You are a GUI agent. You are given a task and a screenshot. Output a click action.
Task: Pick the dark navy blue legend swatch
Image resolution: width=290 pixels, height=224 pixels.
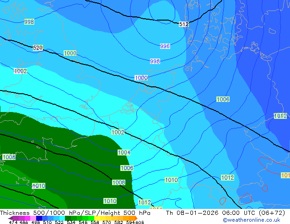point(39,218)
